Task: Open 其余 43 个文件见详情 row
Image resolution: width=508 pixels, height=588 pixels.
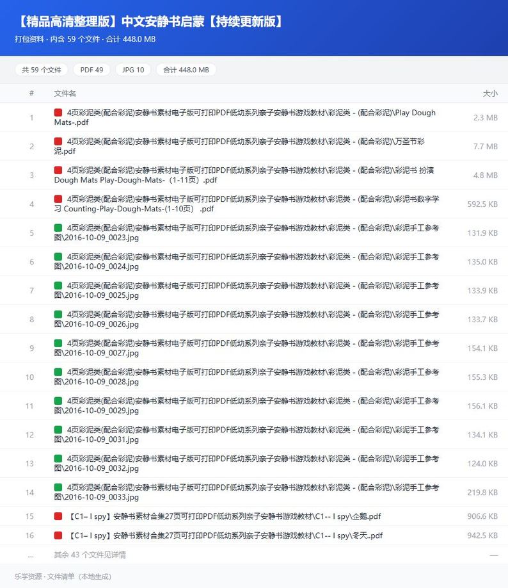Action: click(x=254, y=555)
